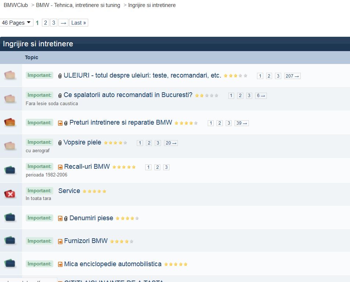This screenshot has width=350, height=282.
Task: Jump to page 207 of the ULEIURI topic
Action: 292,76
